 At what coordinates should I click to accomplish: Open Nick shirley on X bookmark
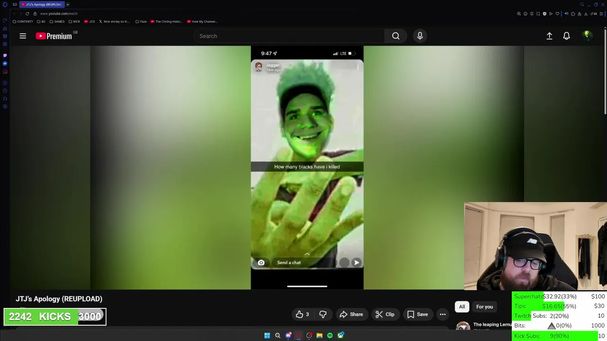pos(114,21)
